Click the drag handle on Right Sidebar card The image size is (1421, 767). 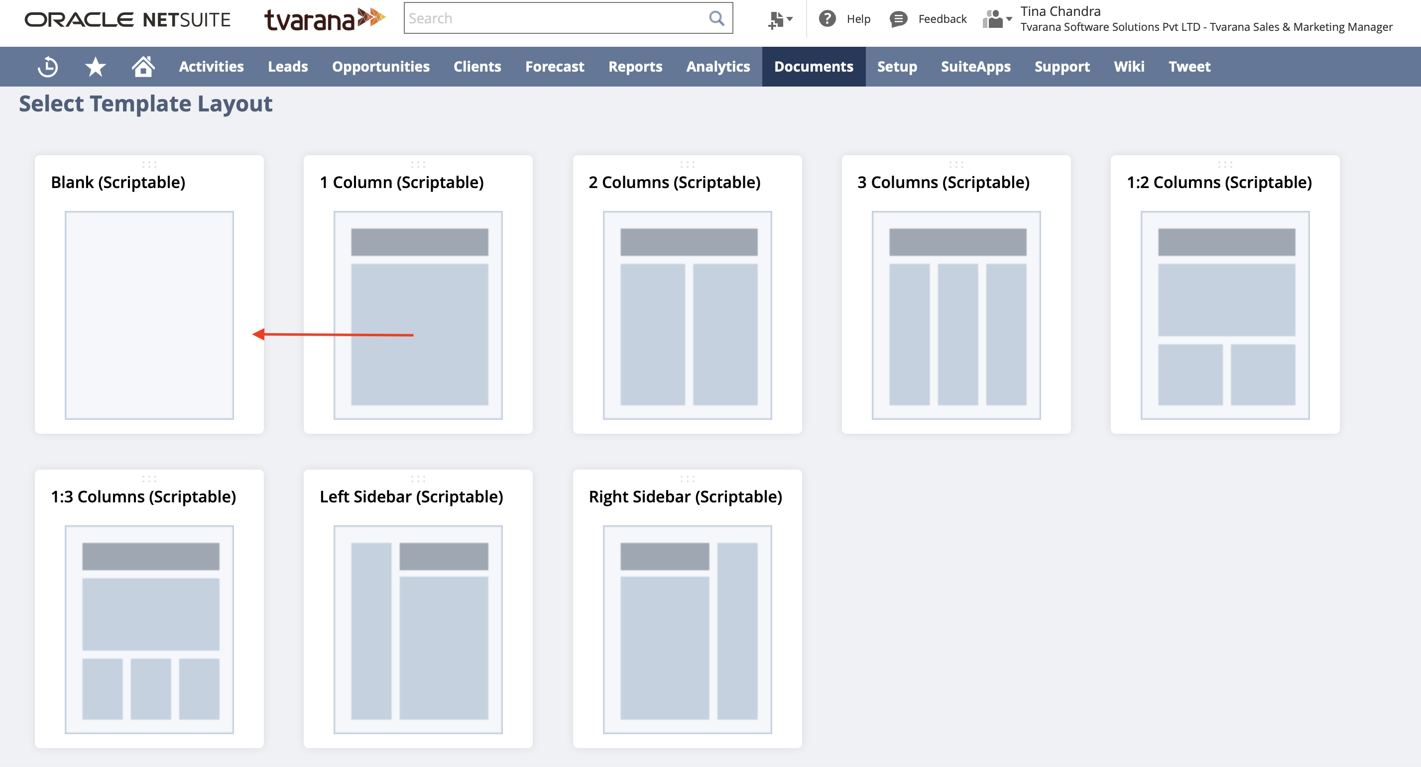(x=687, y=479)
